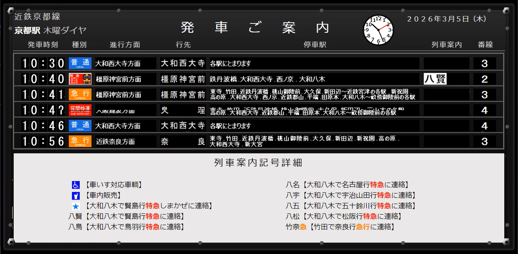The image size is (518, 254).
Task: Click the blue 普通 Local badge at 10:46
Action: pos(80,126)
